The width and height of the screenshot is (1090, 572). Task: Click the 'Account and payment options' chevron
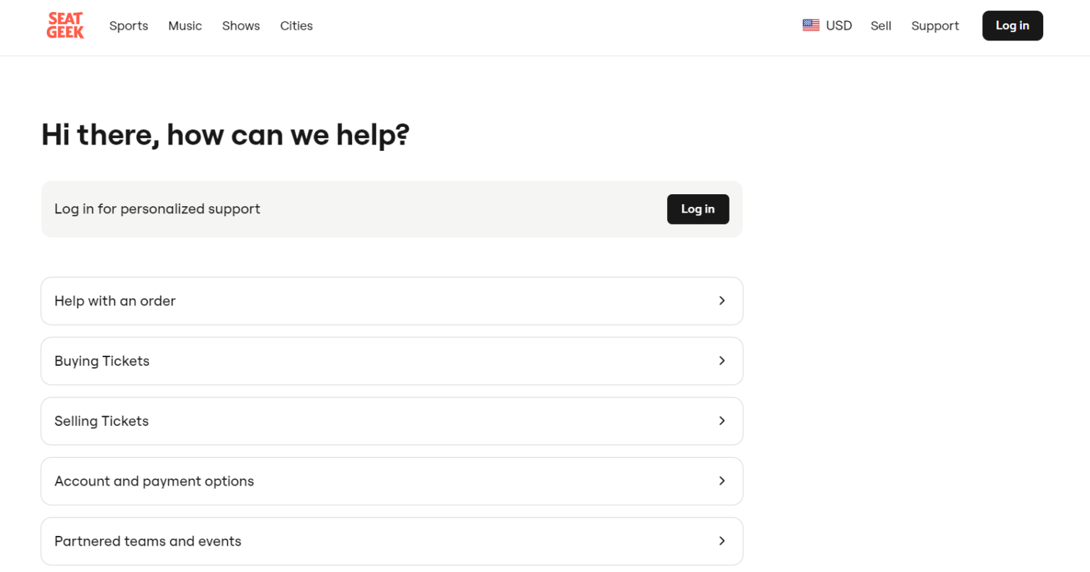coord(722,481)
